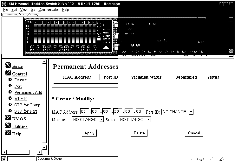Click the Utilities section icon
Viewport: 235px width, 162px height.
coord(9,126)
